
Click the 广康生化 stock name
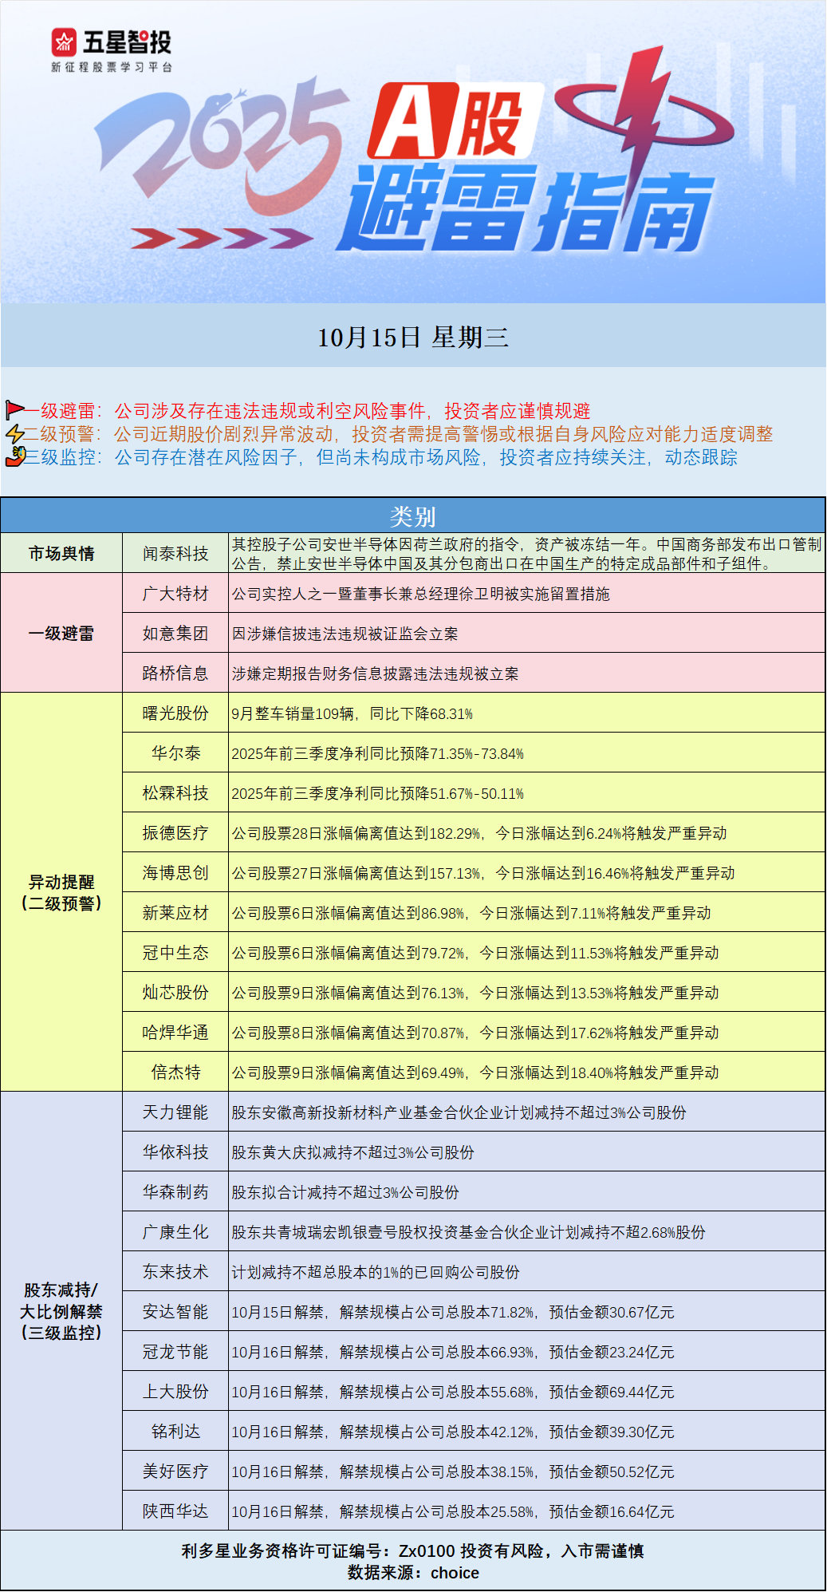click(x=175, y=1232)
